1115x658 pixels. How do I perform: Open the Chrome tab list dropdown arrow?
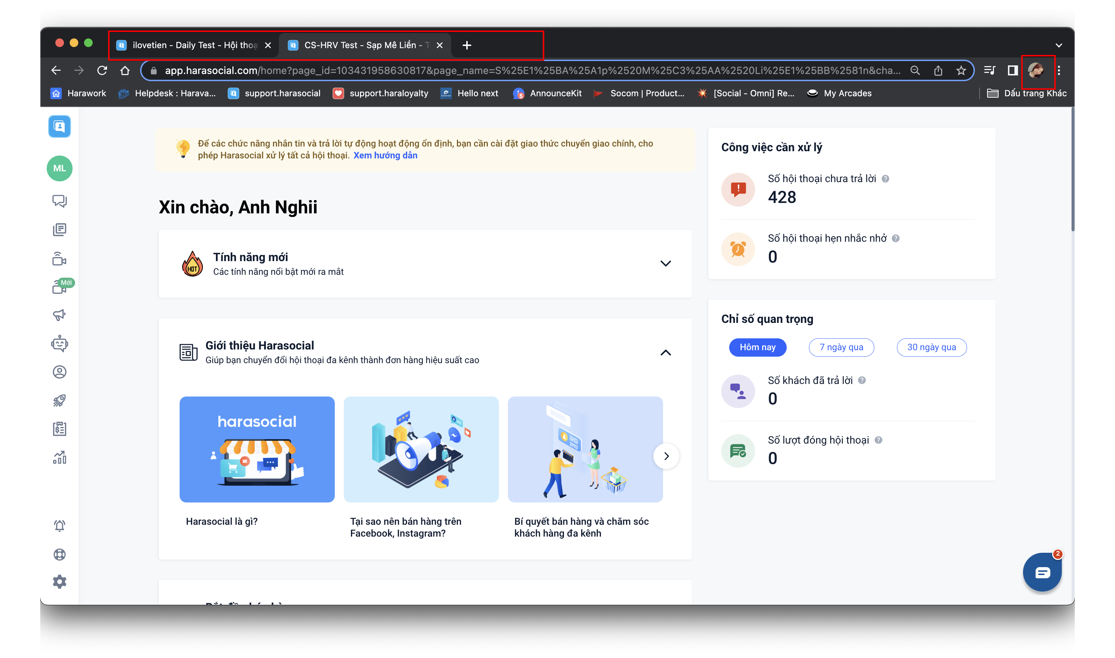point(1059,45)
